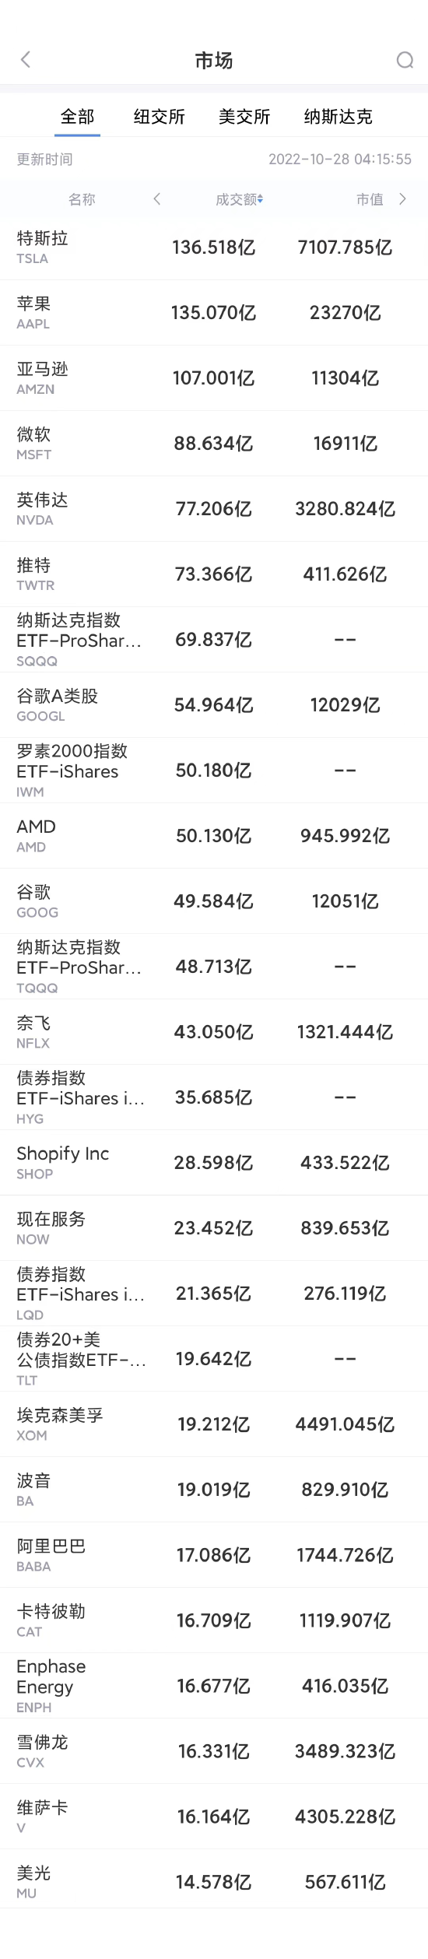This screenshot has height=1959, width=428.
Task: View the 阿里巴巴 BABA stock
Action: tap(214, 1555)
